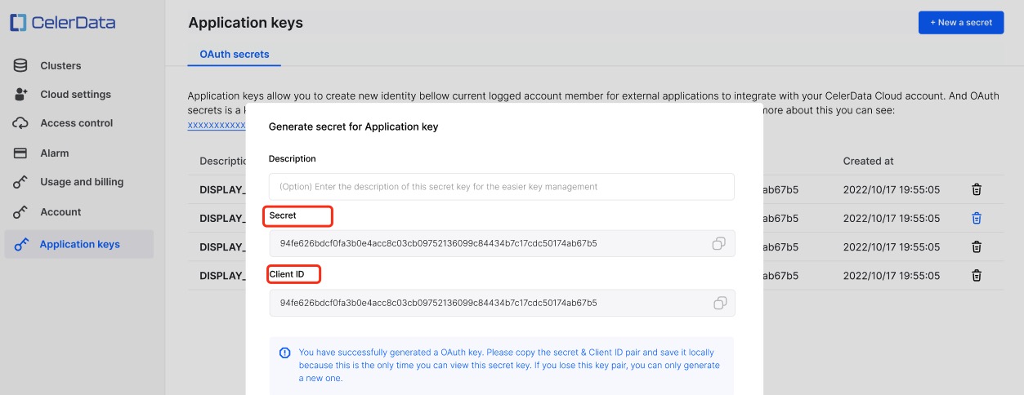Screen dimensions: 1024x395
Task: Click the blue highlighted trash icon
Action: click(x=976, y=218)
